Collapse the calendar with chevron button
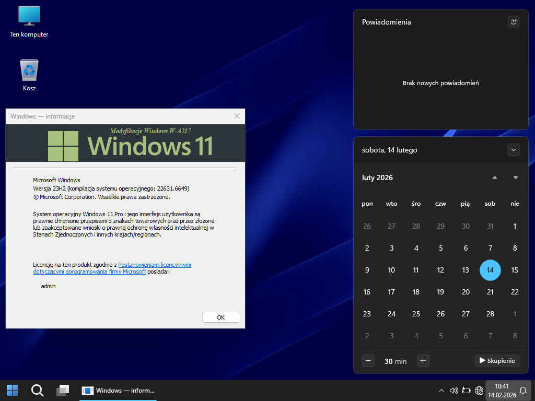The image size is (535, 401). (x=514, y=150)
